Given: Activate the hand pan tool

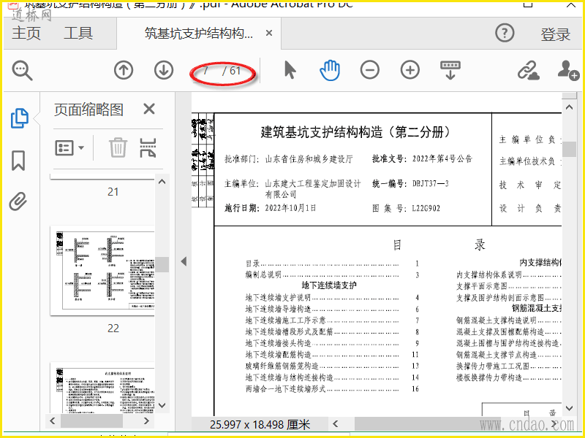Looking at the screenshot, I should point(330,70).
